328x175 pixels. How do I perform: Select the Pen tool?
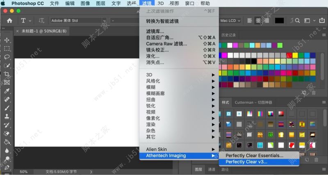pyautogui.click(x=7, y=168)
